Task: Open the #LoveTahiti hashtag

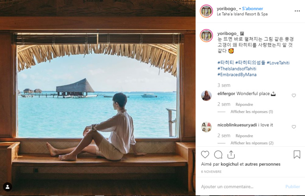Action: pos(278,63)
